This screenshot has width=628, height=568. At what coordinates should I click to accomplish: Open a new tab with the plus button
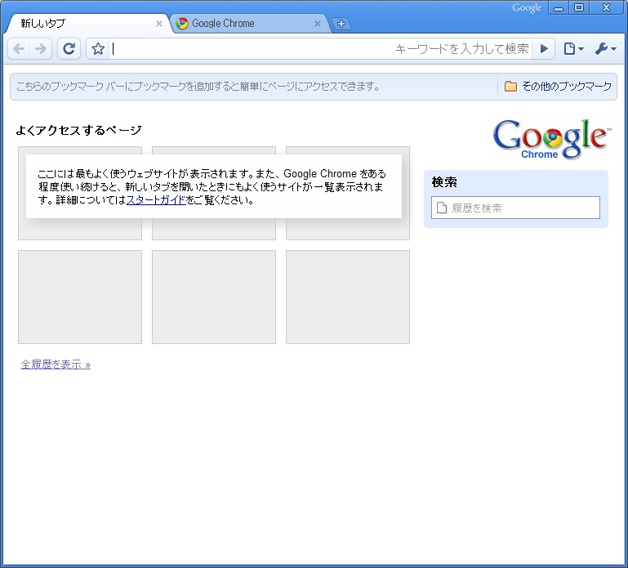click(x=341, y=24)
